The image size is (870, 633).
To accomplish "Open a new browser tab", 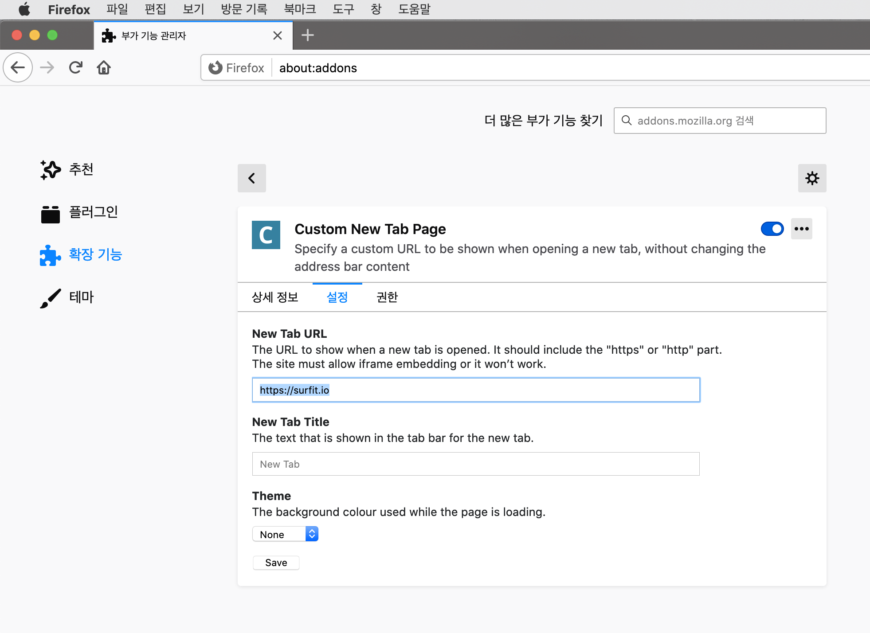I will 308,35.
